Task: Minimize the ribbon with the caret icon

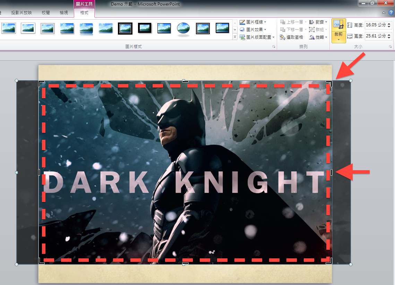Action: pos(384,12)
